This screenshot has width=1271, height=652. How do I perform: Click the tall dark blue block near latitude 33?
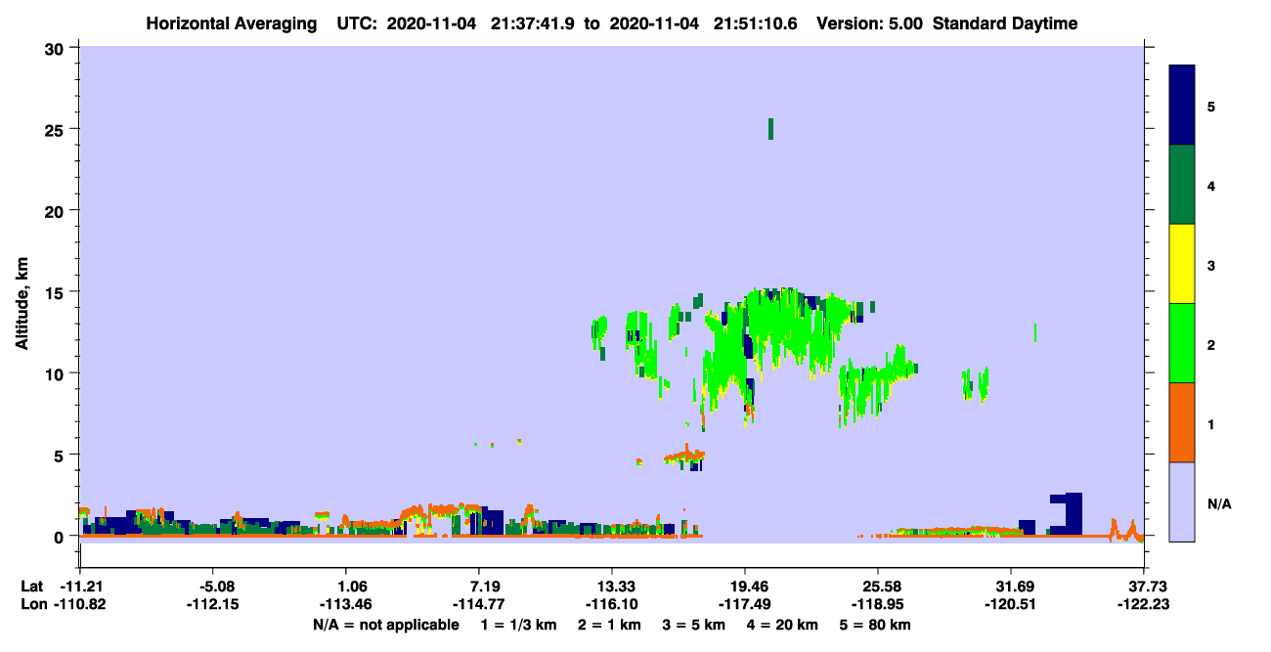click(x=1074, y=513)
